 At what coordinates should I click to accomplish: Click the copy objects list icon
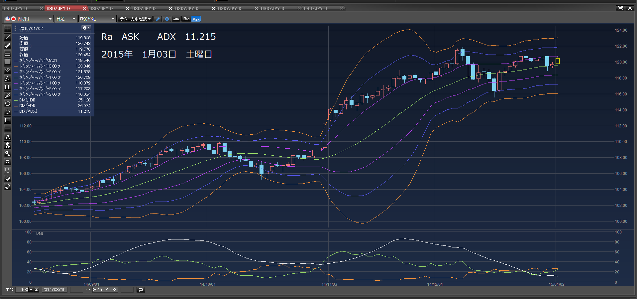(x=8, y=162)
